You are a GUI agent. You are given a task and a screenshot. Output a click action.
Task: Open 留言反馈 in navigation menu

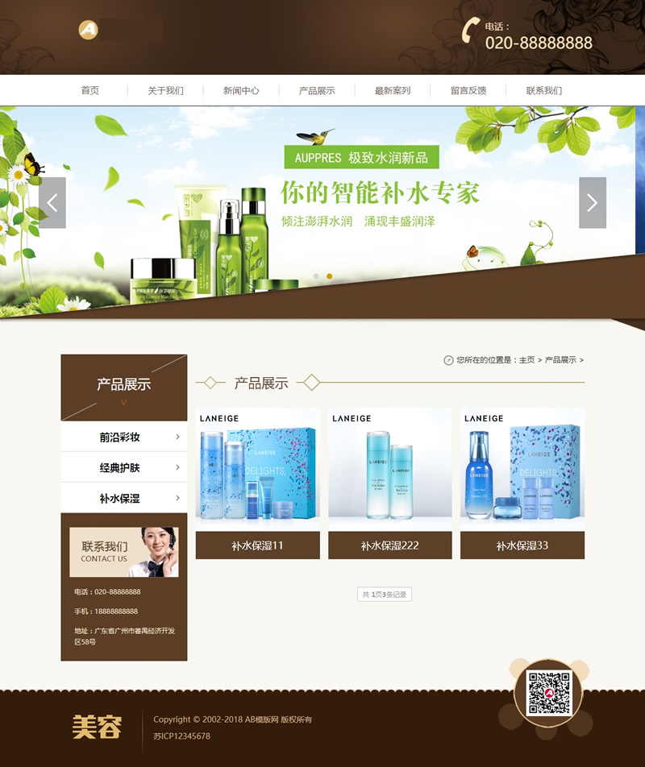(468, 90)
